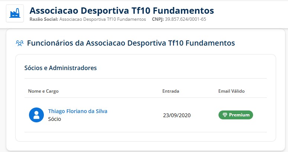Click the Sócios e Administradores heading
The height and width of the screenshot is (152, 288).
[x=61, y=68]
